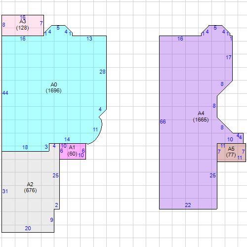247x247 pixels.
Task: Select the 9 dimension in area A2
Action: coord(51,220)
